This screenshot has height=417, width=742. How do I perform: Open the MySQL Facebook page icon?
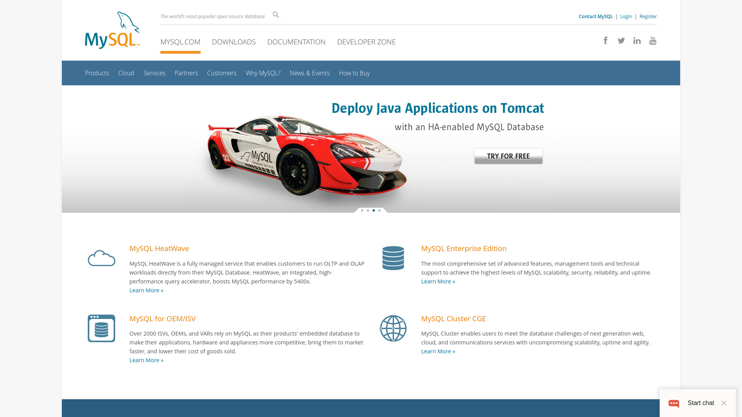point(606,41)
